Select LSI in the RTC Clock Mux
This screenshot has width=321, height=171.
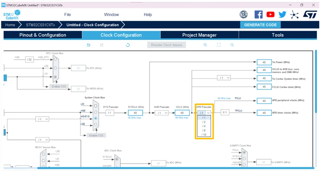55,77
